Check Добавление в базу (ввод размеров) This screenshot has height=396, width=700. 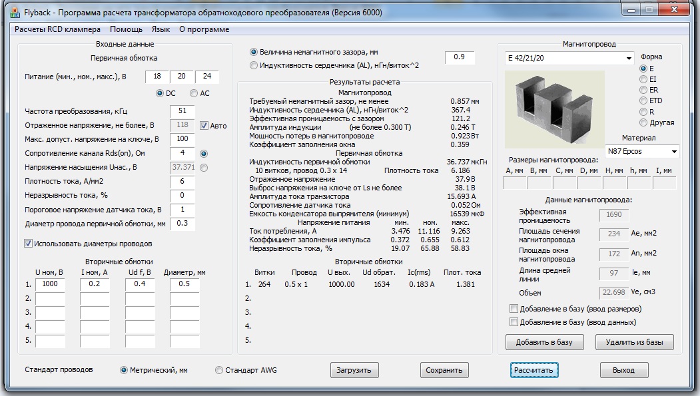point(514,309)
